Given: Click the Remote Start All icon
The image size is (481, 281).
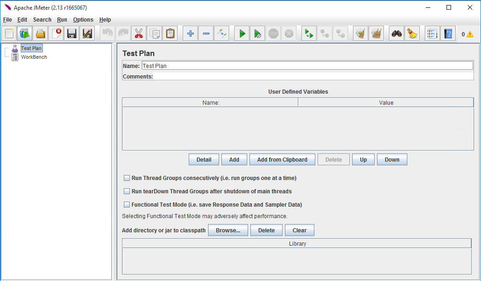Looking at the screenshot, I should click(x=309, y=34).
